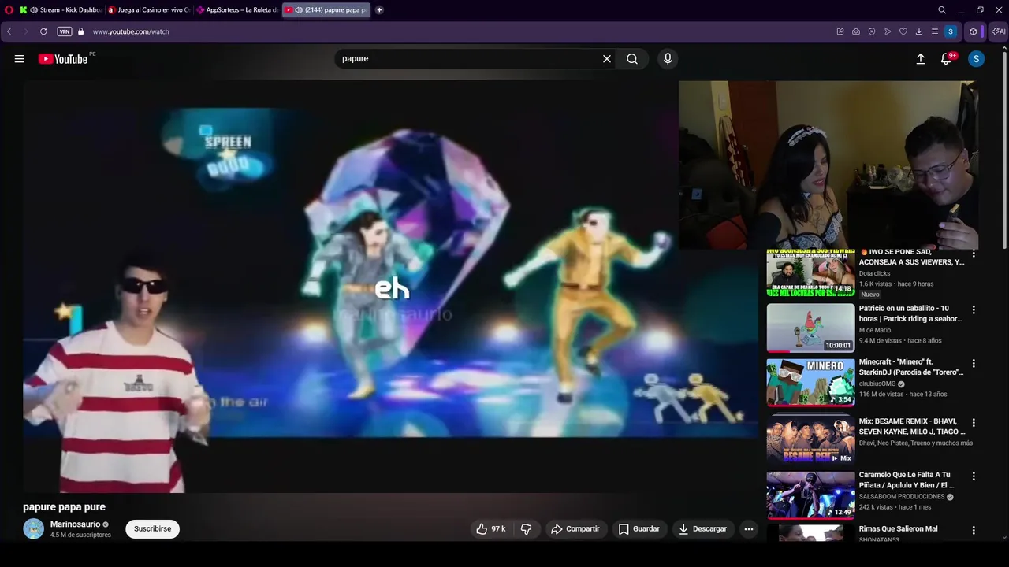Start voice search with the microphone
The image size is (1009, 567).
668,59
